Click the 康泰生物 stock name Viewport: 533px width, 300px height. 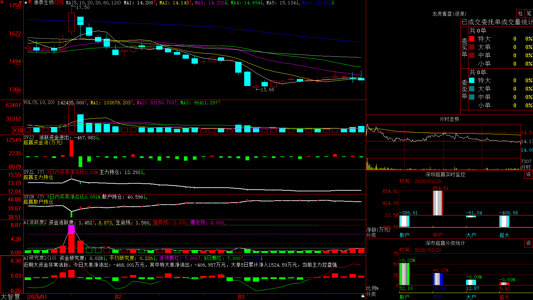coord(44,3)
